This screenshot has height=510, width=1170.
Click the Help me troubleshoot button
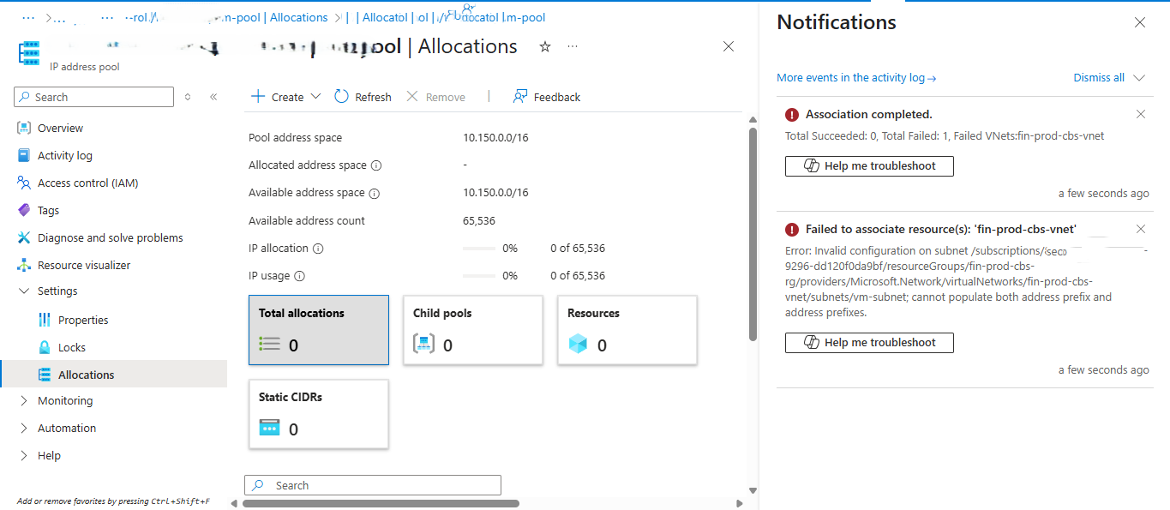(x=868, y=166)
